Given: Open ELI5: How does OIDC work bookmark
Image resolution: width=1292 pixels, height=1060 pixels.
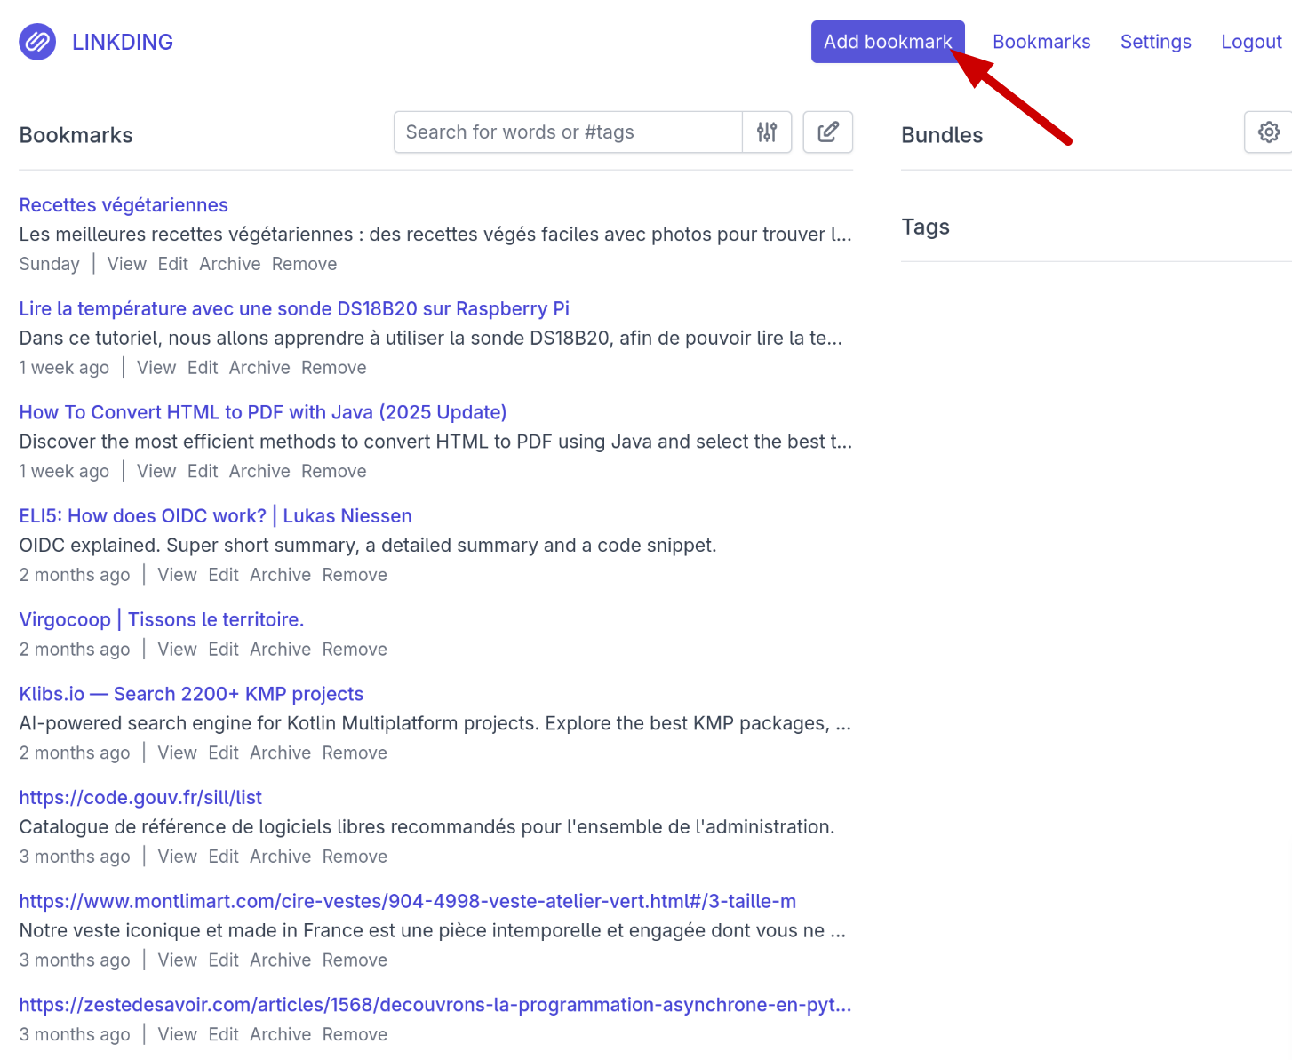Looking at the screenshot, I should (x=216, y=516).
